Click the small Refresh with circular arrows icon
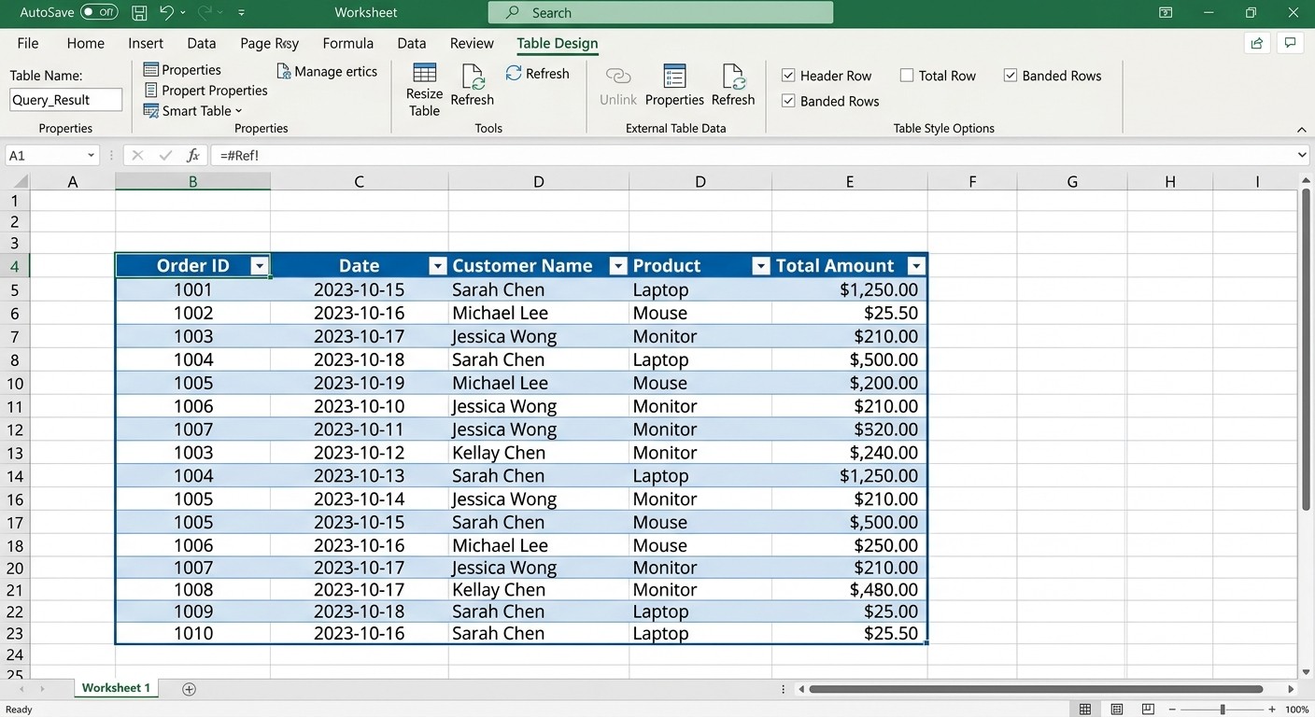Viewport: 1315px width, 717px height. pos(537,73)
